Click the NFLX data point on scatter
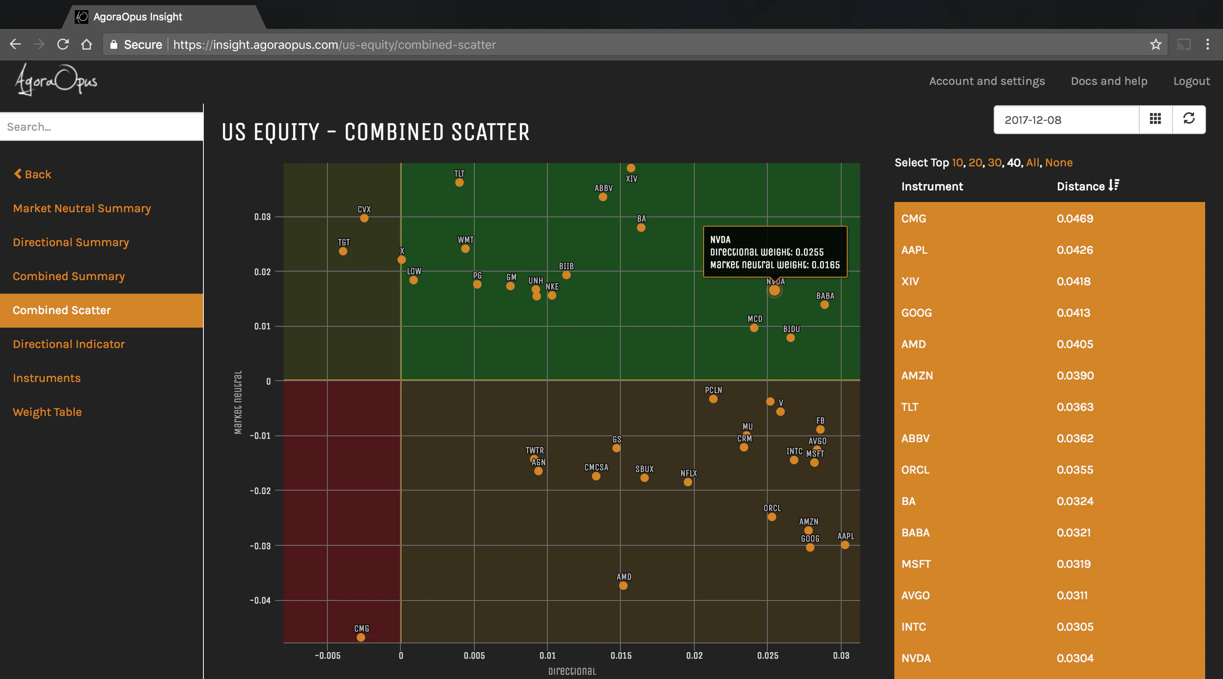The height and width of the screenshot is (679, 1223). point(688,482)
